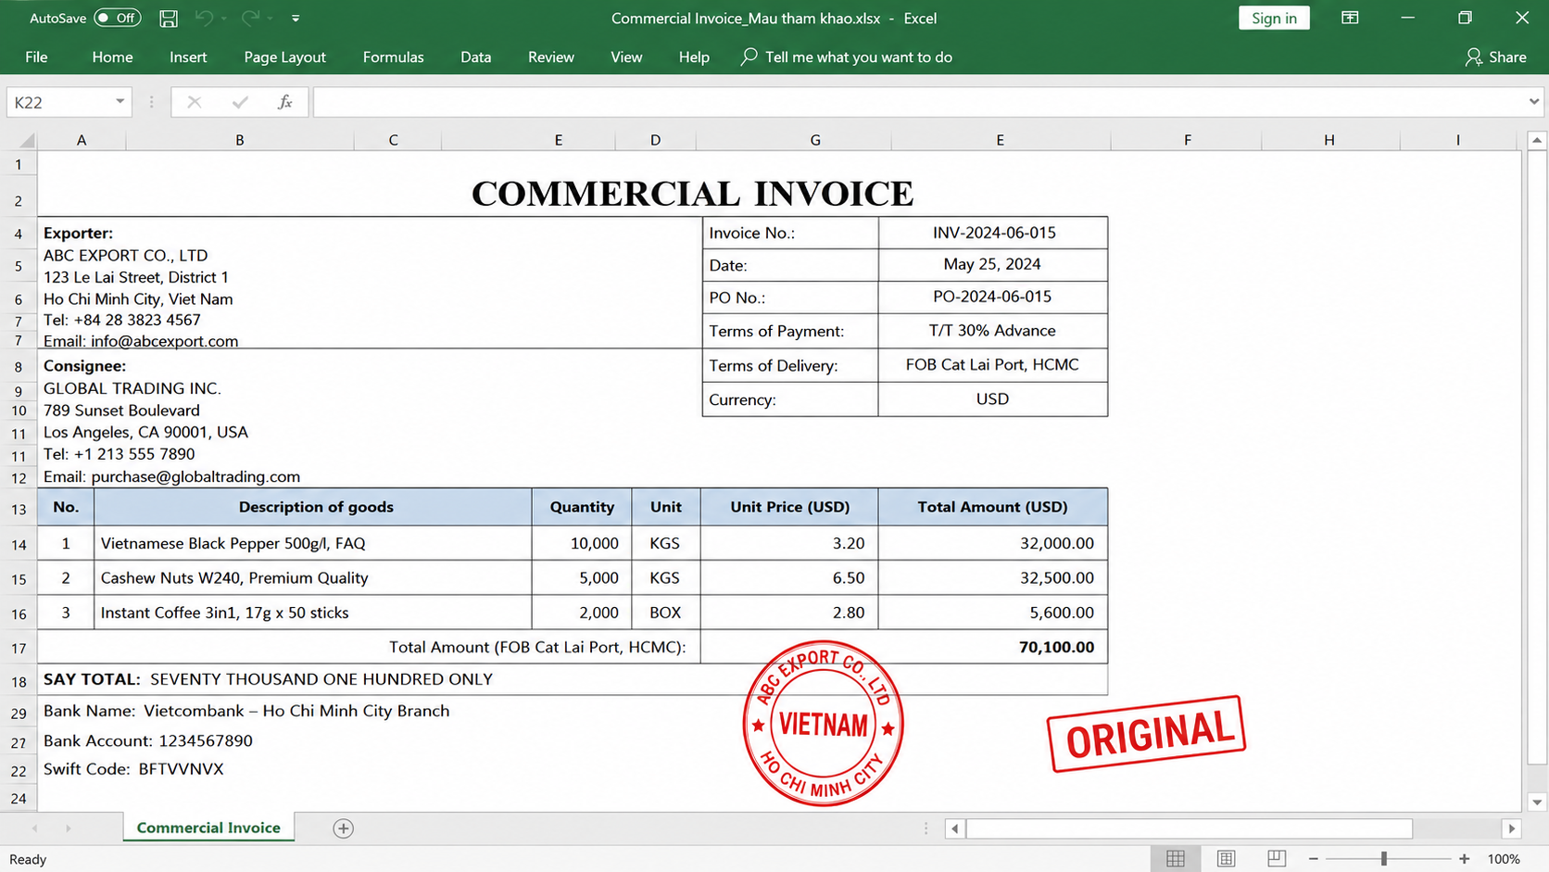
Task: Click the horizontal scrollbar thumb
Action: [1190, 828]
